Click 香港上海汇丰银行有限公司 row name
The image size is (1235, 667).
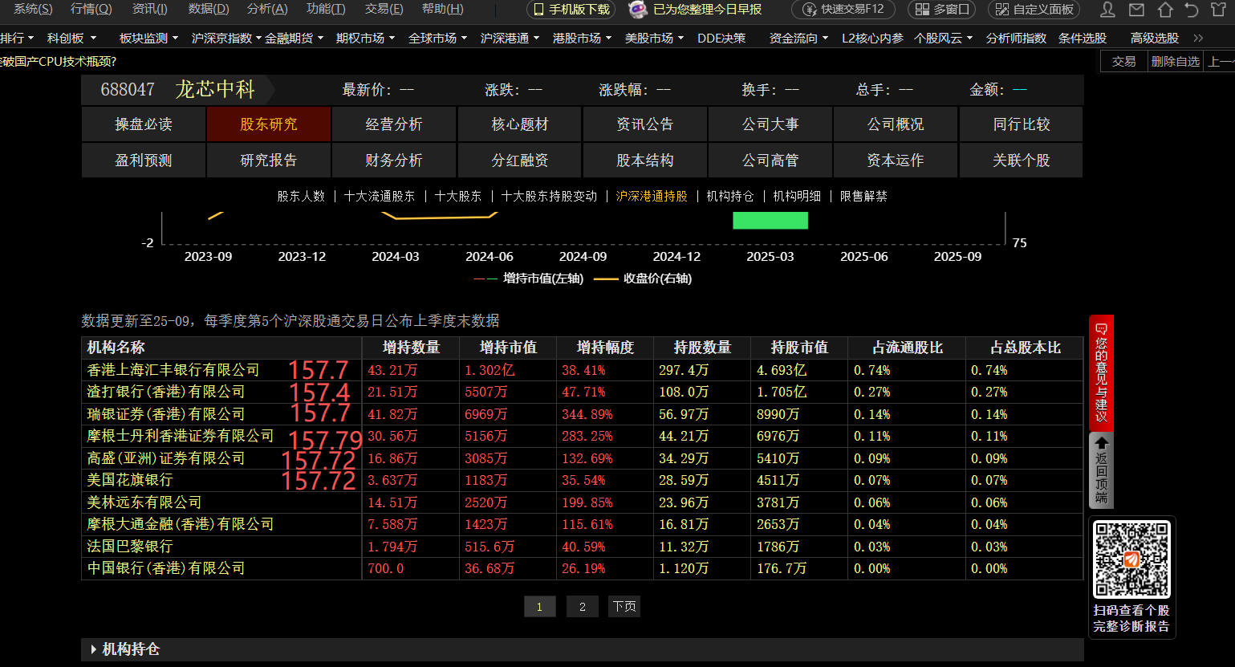(x=173, y=370)
